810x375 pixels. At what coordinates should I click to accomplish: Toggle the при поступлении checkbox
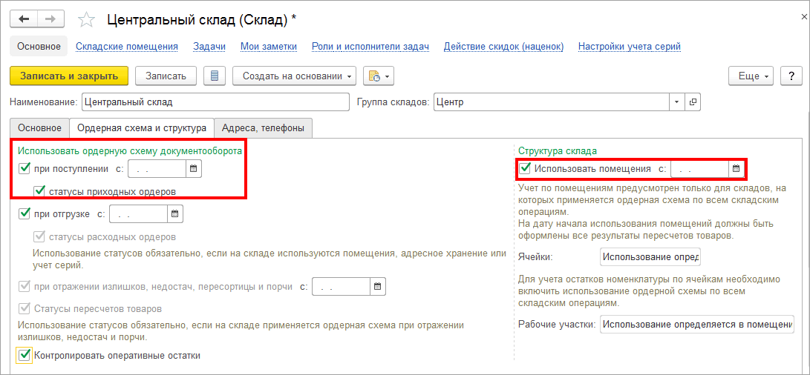[25, 168]
